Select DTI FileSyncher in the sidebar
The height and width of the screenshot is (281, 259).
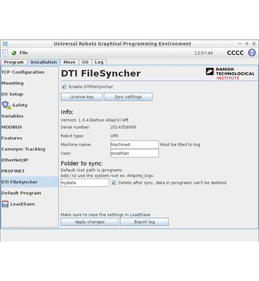tap(29, 182)
